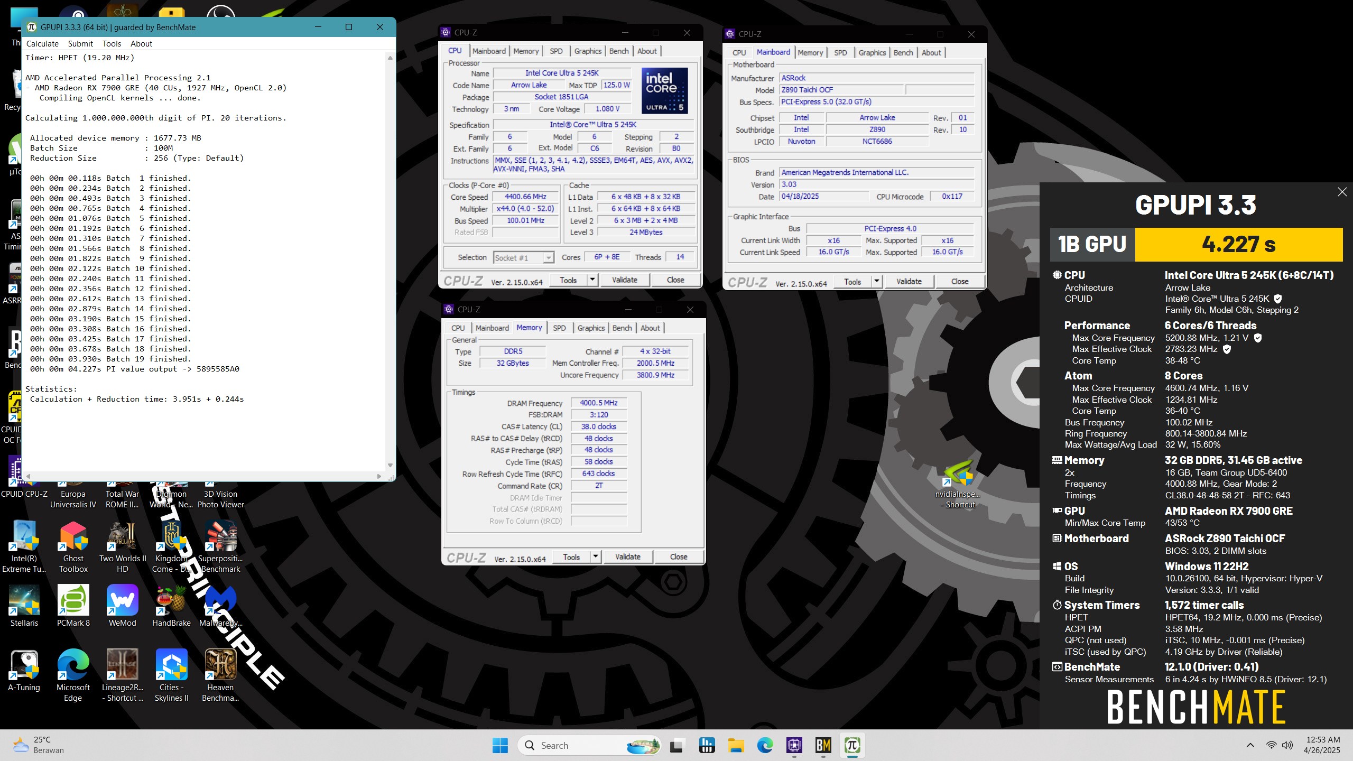The image size is (1353, 761).
Task: Click the Model field Z890 Taichi OCF
Action: click(x=841, y=90)
